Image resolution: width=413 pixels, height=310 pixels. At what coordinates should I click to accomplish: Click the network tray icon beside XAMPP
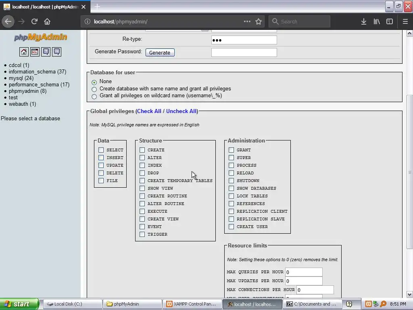(376, 304)
